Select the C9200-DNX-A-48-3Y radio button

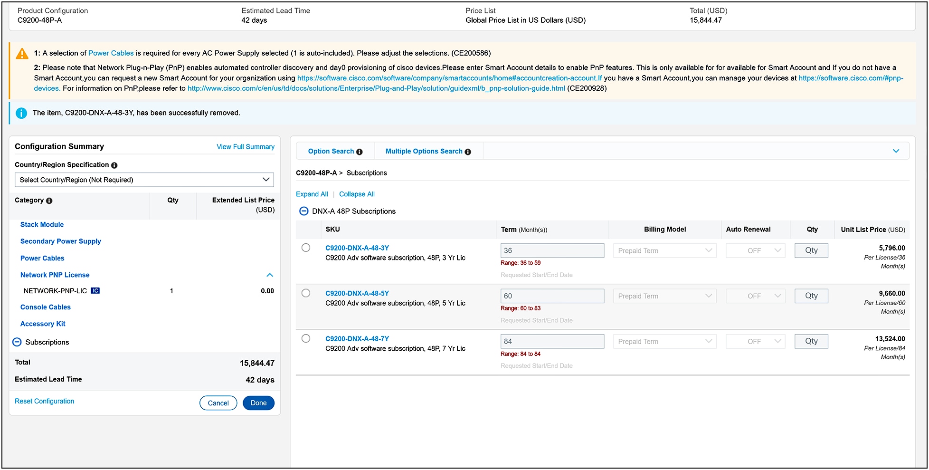pos(306,248)
